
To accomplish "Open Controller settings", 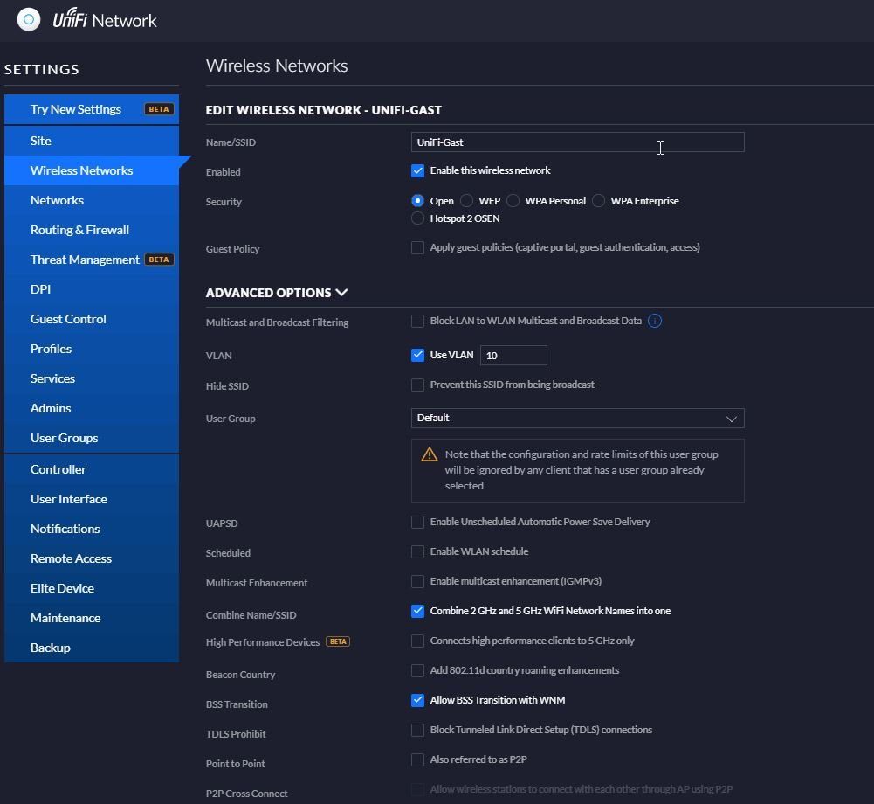I will click(92, 469).
